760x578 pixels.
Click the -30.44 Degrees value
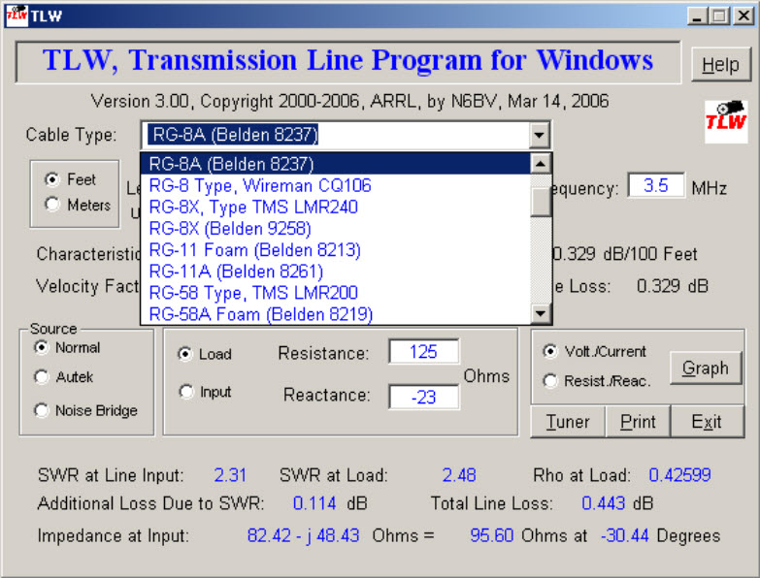[625, 536]
